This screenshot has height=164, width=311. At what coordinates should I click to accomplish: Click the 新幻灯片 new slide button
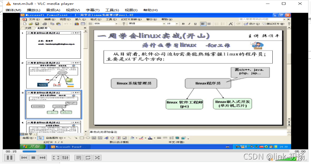click(273, 24)
